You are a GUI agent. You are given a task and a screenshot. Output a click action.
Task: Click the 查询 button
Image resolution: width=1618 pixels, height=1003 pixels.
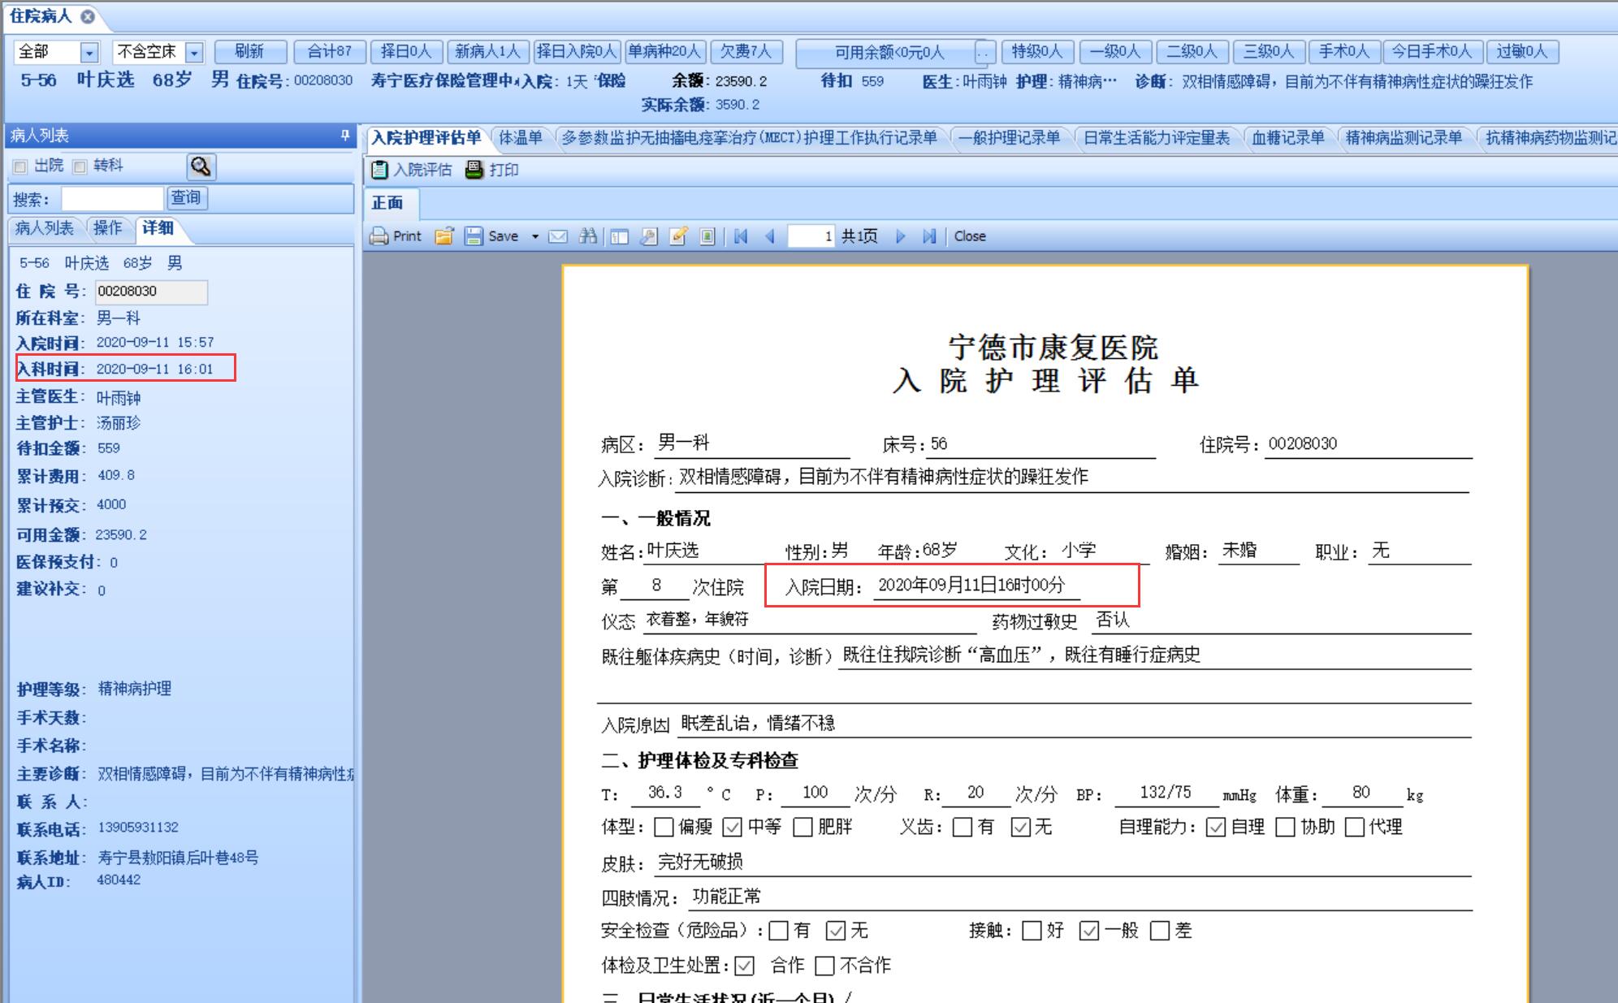coord(186,197)
